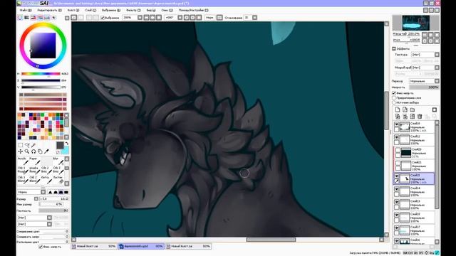Open the Вид menu

[x=151, y=10]
